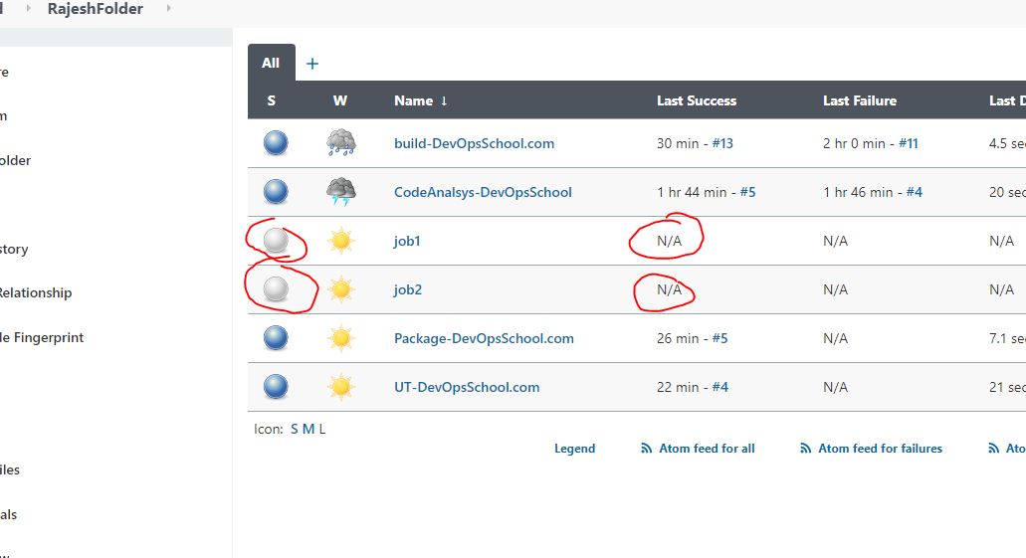Click the rainy weather icon for build-DevOpsSchool.com
Viewport: 1026px width, 558px height.
341,142
